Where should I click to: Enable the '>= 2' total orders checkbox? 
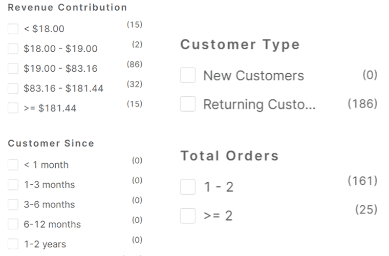(188, 216)
